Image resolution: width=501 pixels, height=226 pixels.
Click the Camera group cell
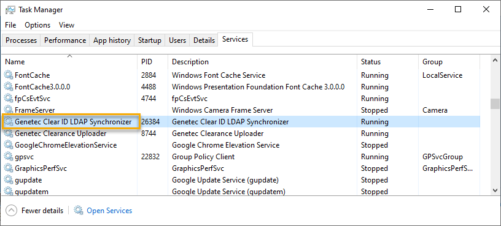tap(435, 110)
